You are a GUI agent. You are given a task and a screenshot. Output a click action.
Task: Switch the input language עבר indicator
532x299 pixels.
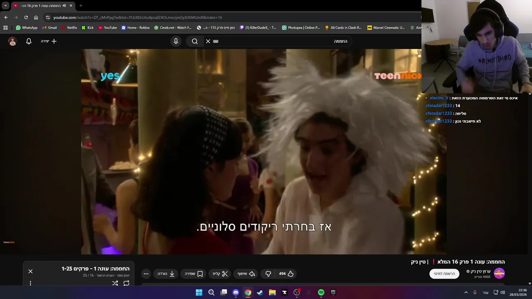click(485, 292)
